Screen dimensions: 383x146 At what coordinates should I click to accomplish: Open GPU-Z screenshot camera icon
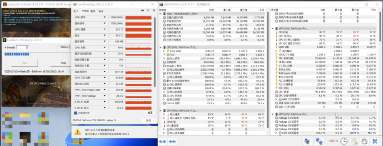coord(142,10)
